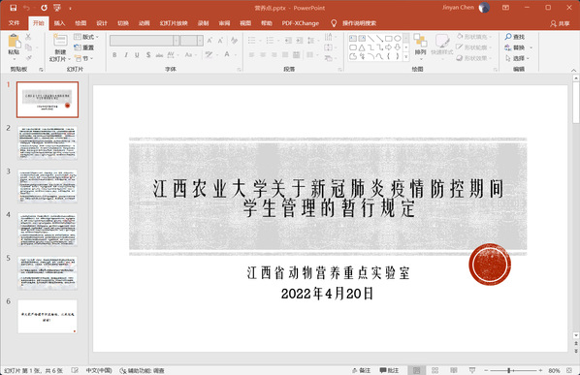Click the Find magnifier icon
This screenshot has height=375, width=580.
(508, 37)
